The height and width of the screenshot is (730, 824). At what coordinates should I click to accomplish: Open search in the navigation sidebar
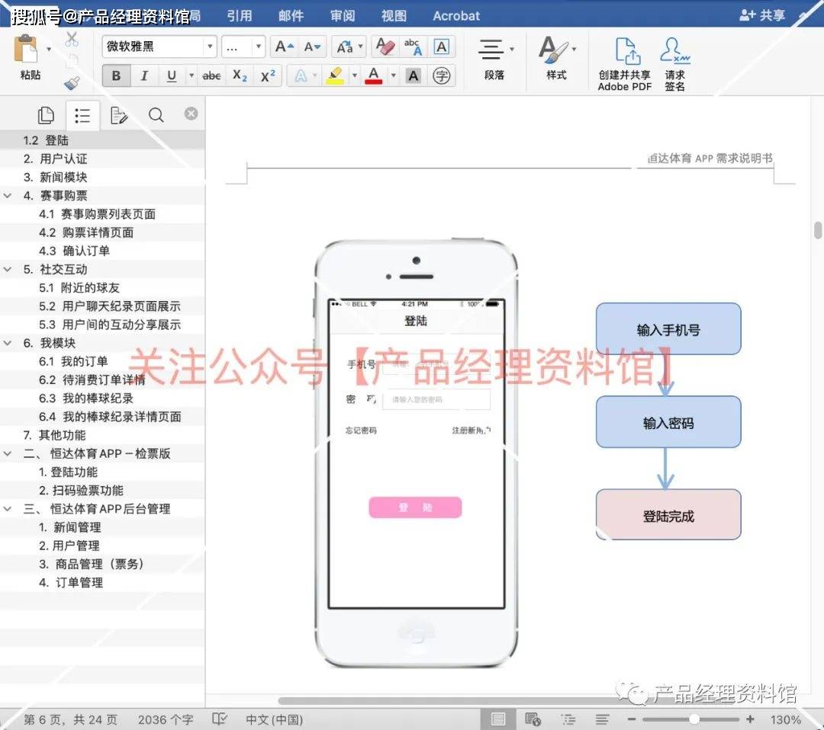tap(156, 114)
